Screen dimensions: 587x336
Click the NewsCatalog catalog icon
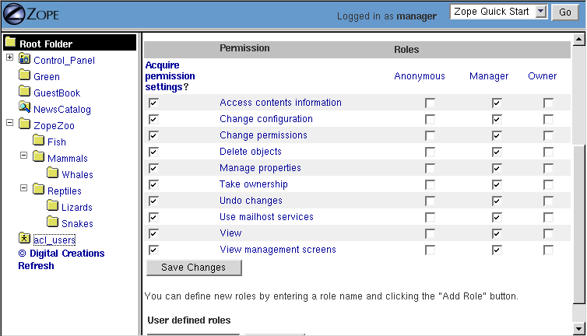[25, 109]
